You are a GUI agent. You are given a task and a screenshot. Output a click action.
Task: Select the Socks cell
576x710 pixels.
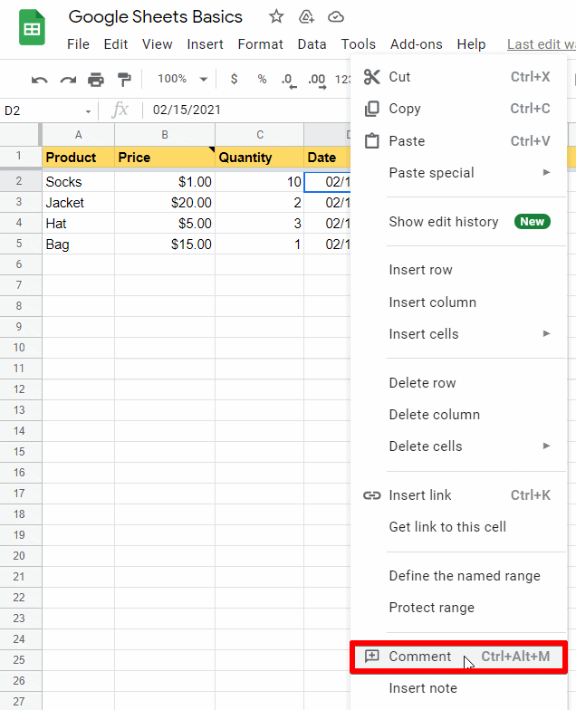78,181
